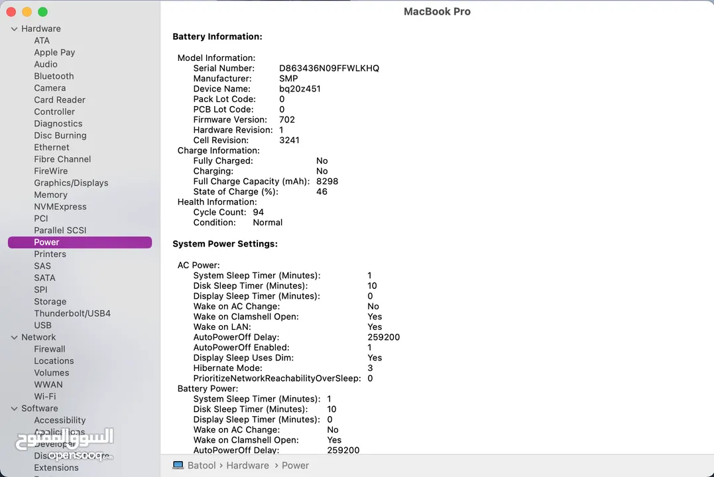Open Wi-Fi under Network
The image size is (714, 477).
45,396
